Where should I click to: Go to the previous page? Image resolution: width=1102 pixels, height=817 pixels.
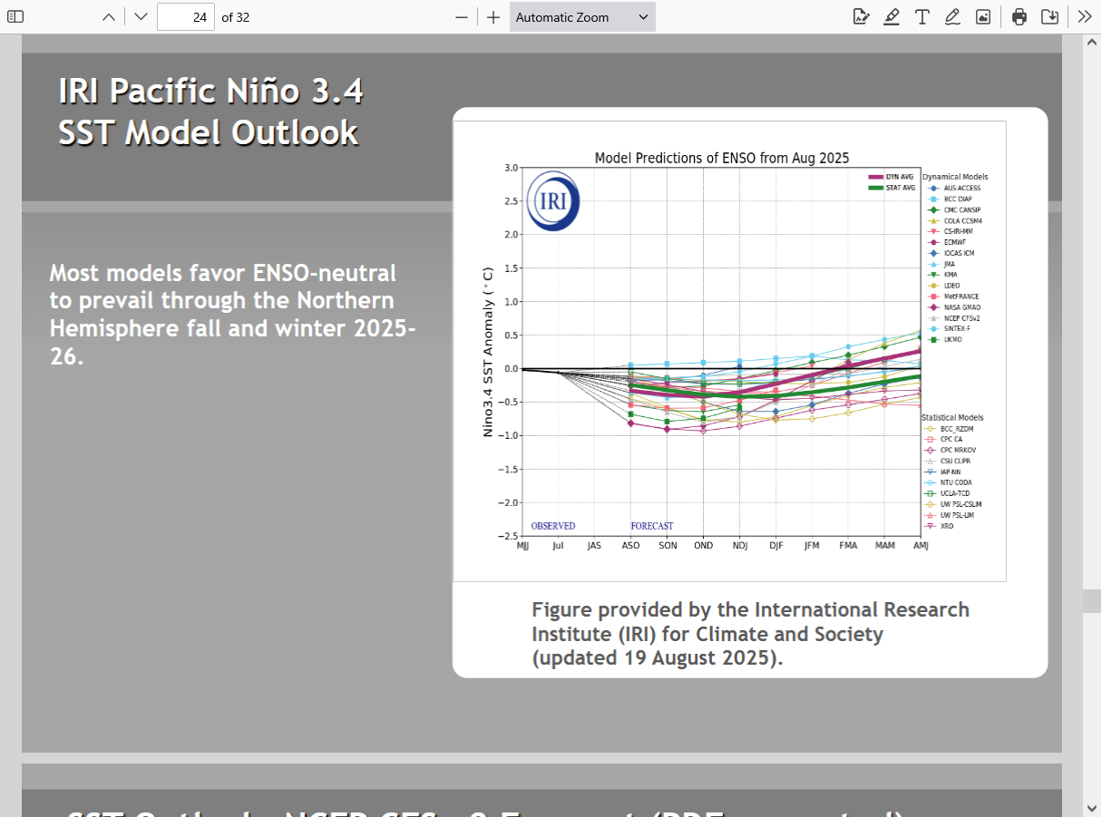coord(109,16)
